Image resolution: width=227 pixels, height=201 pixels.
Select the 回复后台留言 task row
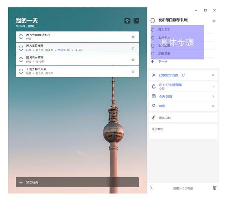click(x=77, y=60)
